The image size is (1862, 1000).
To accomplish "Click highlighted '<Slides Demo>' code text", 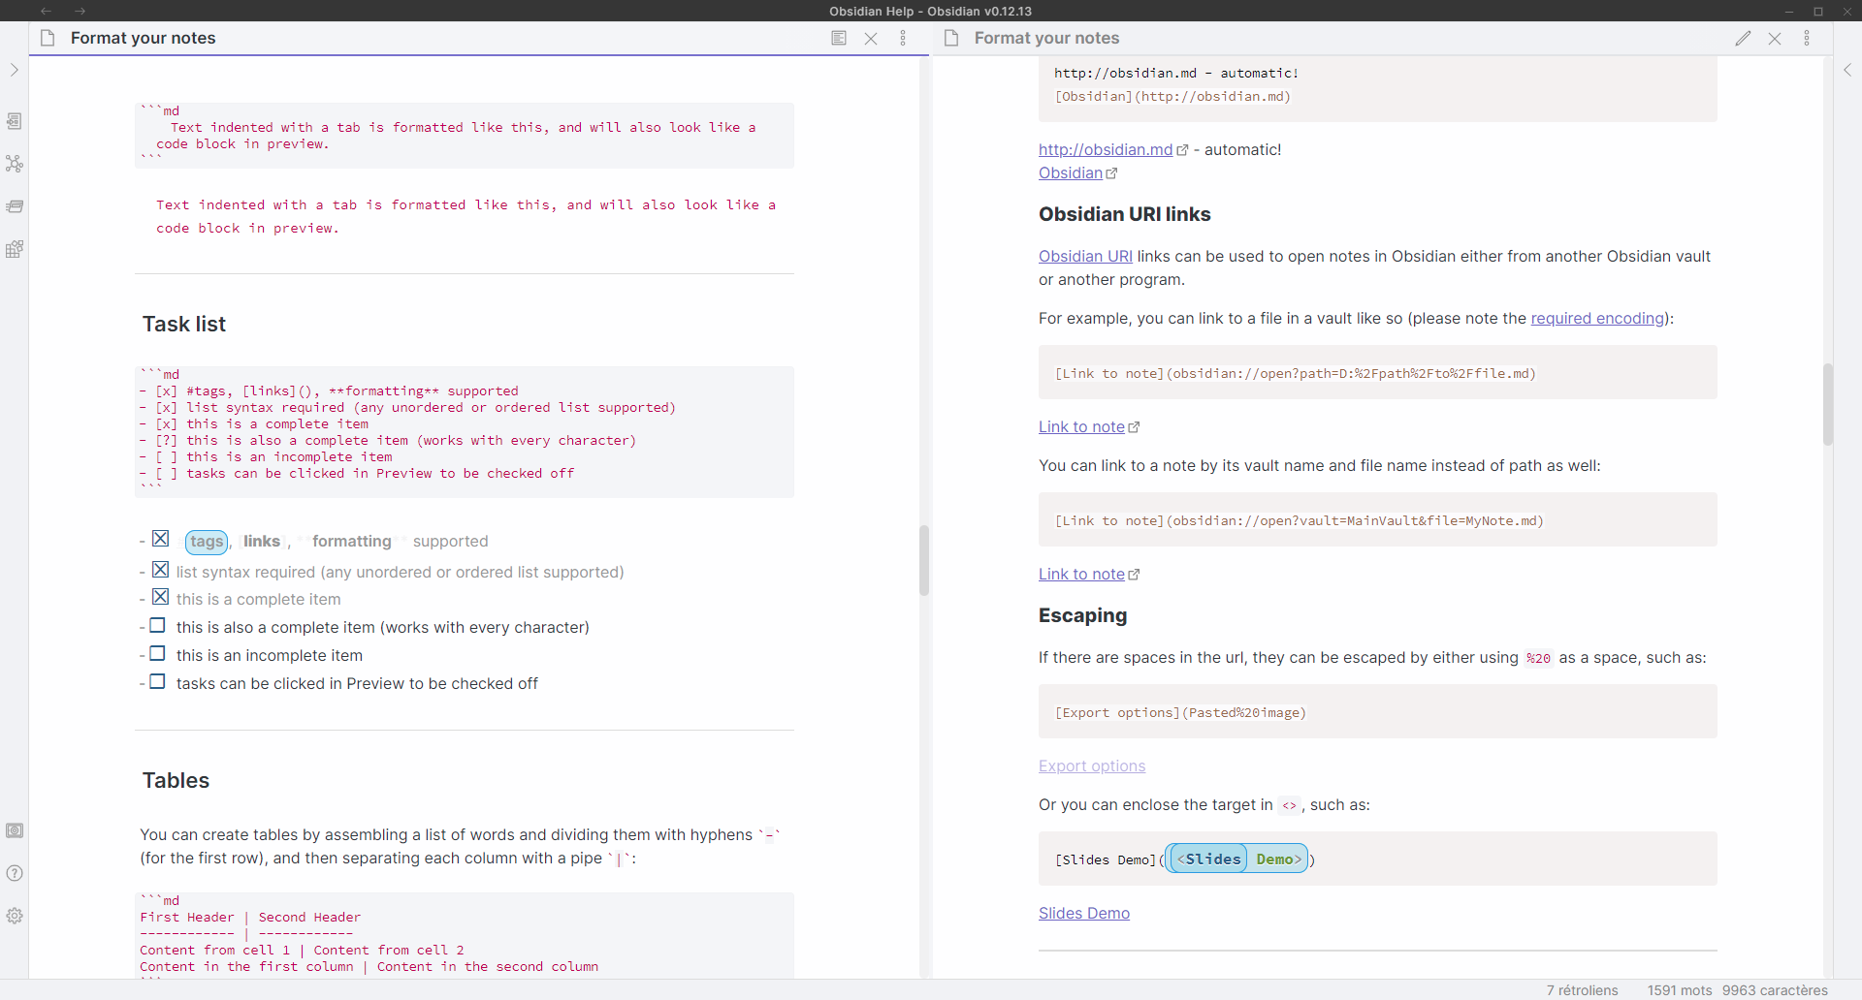I will click(x=1238, y=859).
